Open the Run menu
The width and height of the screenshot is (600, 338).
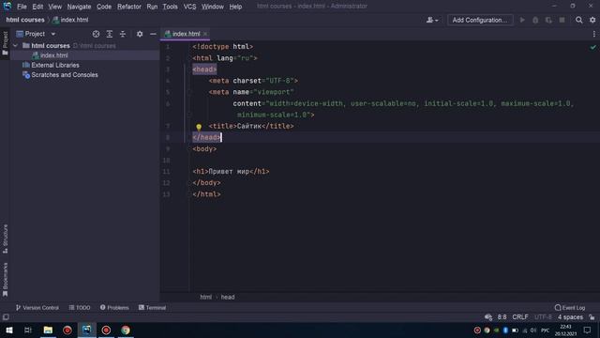pyautogui.click(x=152, y=7)
